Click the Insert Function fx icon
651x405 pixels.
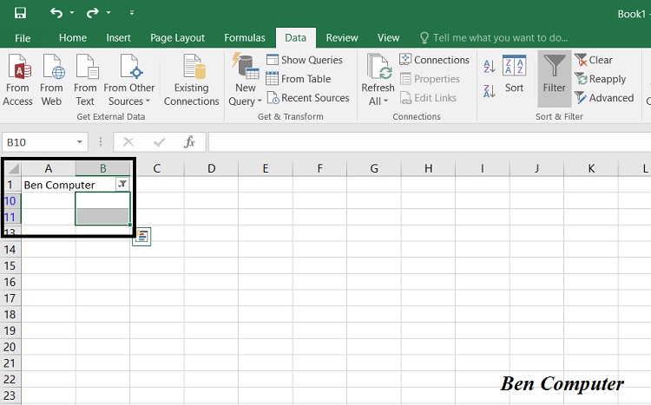tap(189, 142)
